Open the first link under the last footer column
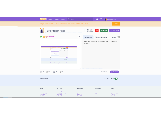162x121 pixels. tap(115, 91)
